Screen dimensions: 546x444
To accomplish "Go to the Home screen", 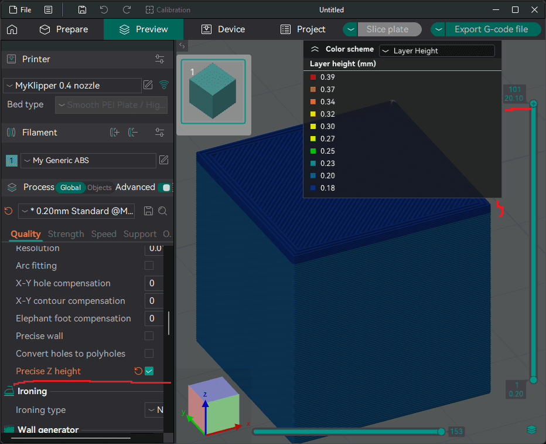I will (12, 29).
